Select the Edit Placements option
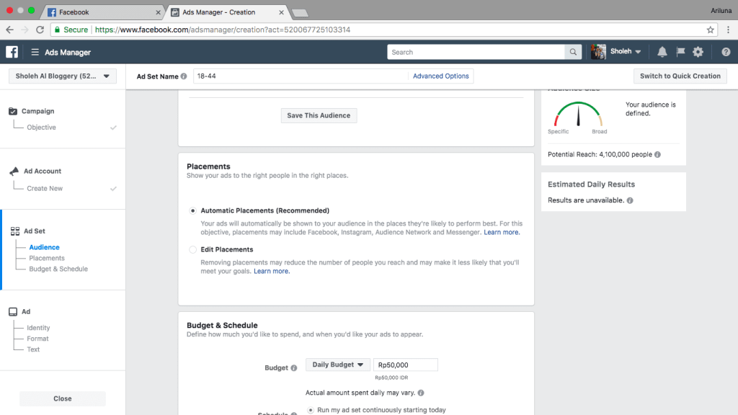The image size is (738, 415). point(192,250)
